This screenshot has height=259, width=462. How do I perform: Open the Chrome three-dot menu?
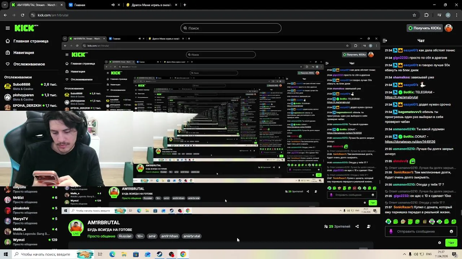tap(457, 15)
